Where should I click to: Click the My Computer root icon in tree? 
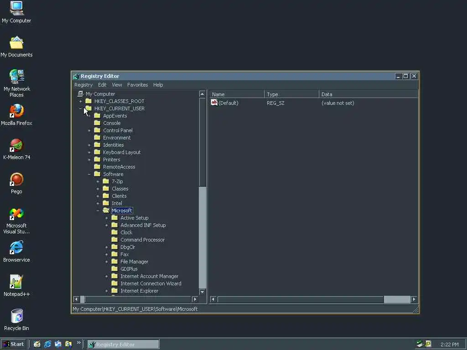[x=80, y=94]
